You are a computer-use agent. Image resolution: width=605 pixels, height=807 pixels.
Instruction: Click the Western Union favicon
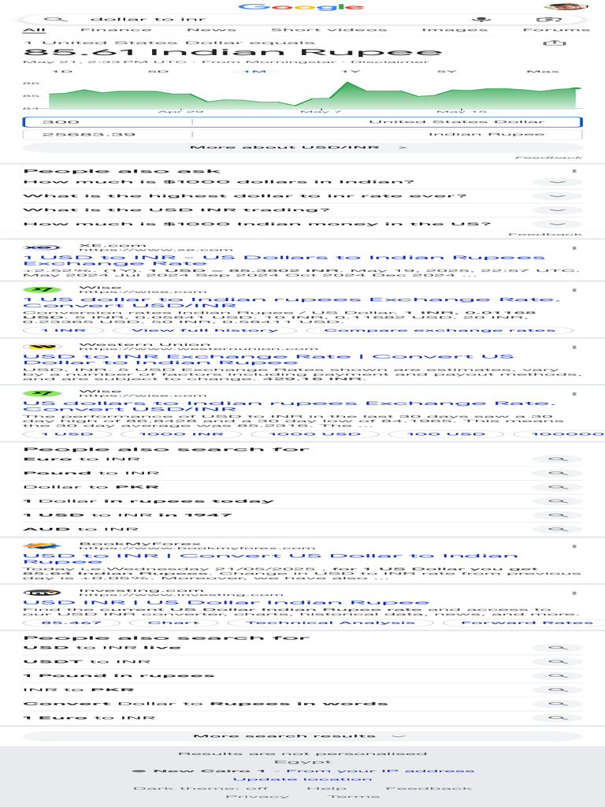pos(43,347)
